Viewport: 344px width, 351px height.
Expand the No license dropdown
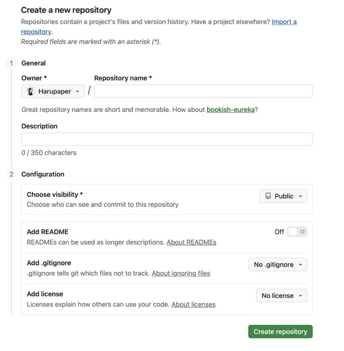tap(282, 295)
